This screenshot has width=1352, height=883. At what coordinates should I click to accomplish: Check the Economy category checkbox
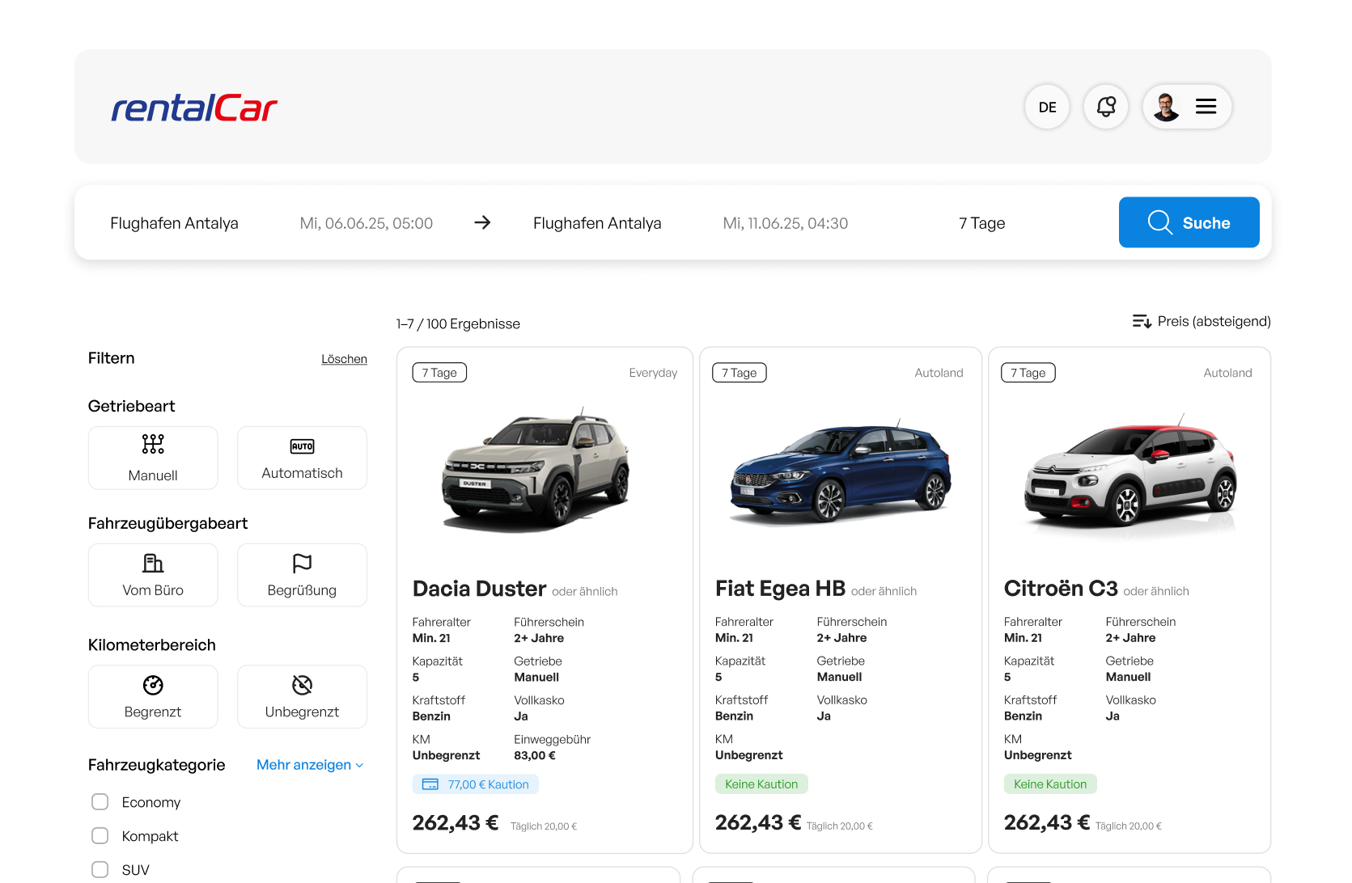click(x=100, y=801)
